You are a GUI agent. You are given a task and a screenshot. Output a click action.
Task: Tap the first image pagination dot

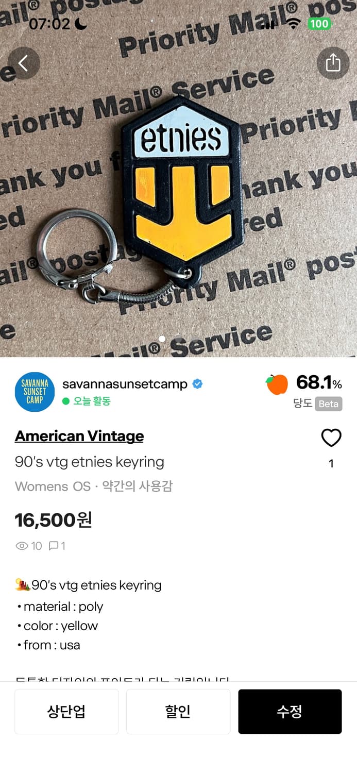tap(162, 339)
